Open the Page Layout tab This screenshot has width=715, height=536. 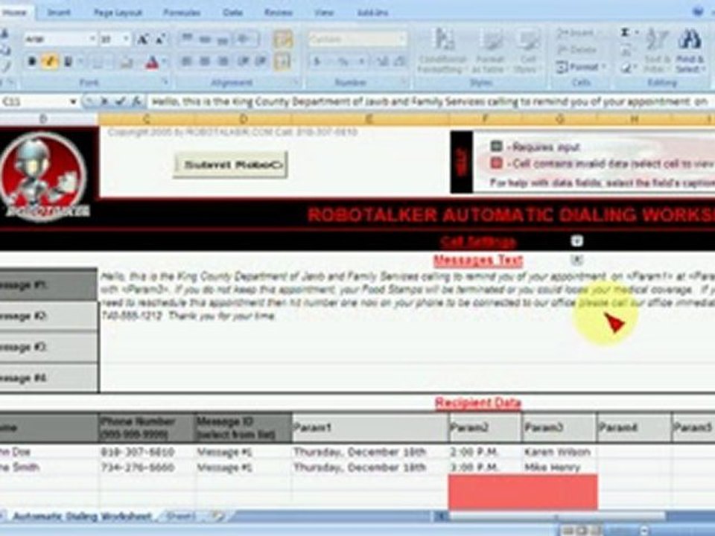118,13
